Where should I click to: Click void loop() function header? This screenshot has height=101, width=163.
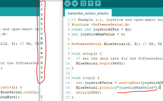(85, 78)
